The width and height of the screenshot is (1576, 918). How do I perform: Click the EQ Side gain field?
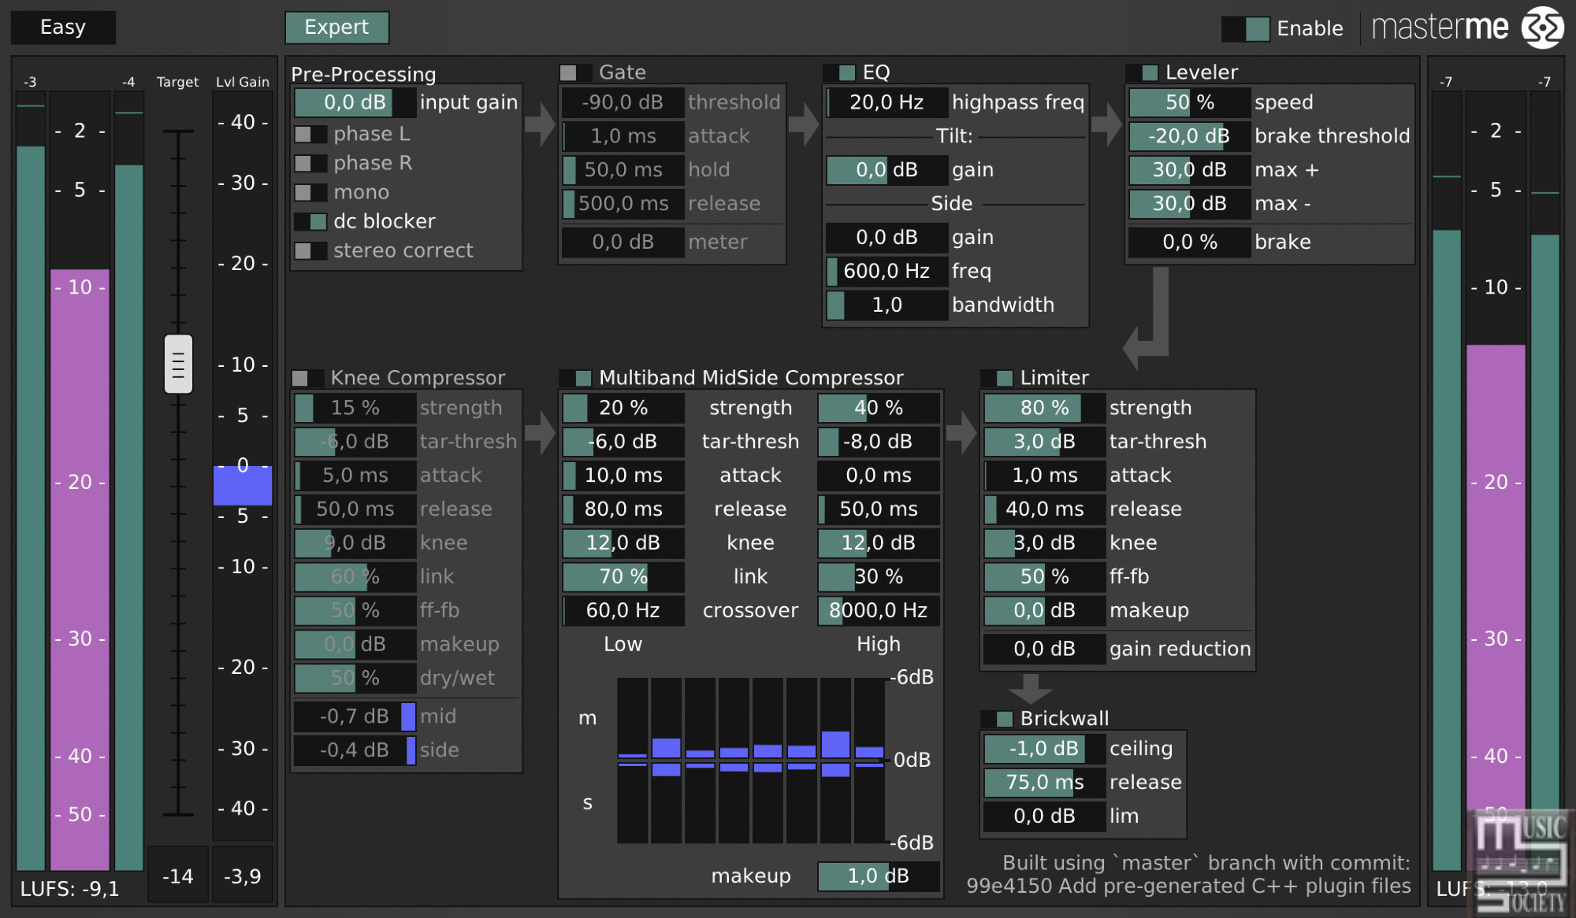[x=886, y=238]
